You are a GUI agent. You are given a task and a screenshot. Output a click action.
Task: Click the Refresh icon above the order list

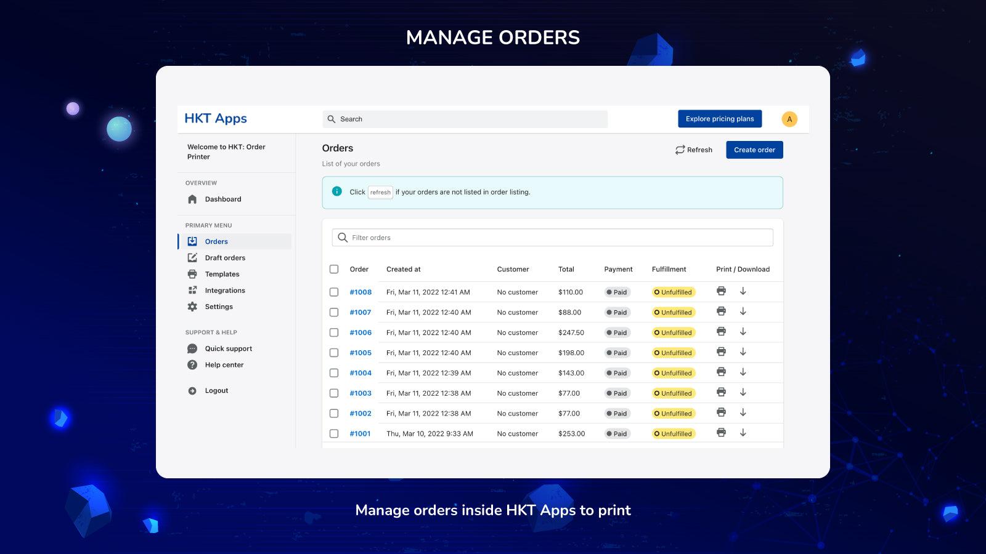click(x=679, y=150)
